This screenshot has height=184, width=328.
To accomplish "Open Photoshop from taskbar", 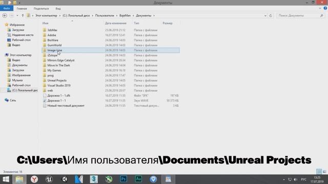I will pyautogui.click(x=124, y=179).
